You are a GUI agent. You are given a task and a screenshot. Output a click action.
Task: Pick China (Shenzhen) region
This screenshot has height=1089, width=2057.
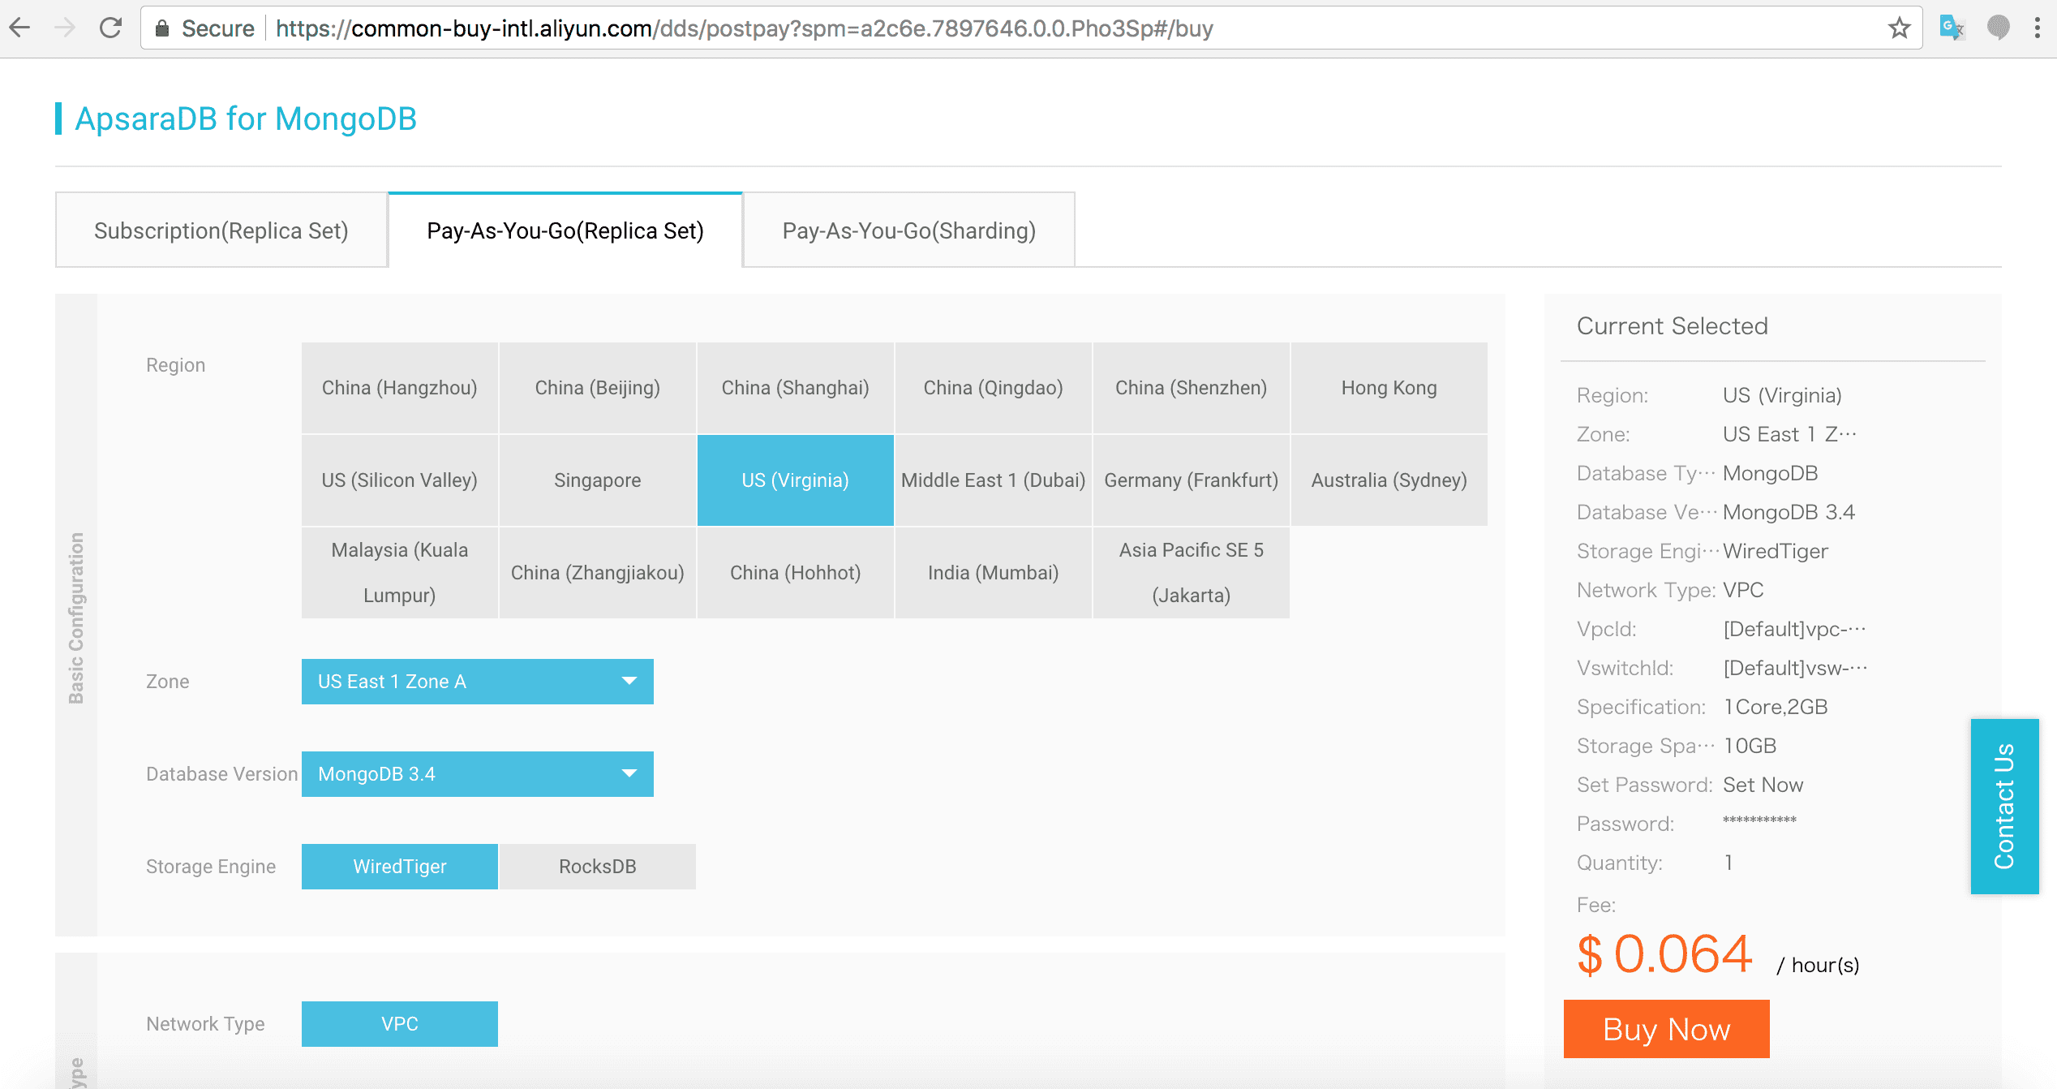pyautogui.click(x=1192, y=388)
